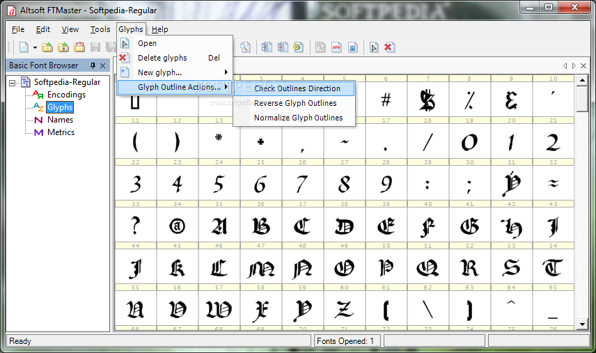
Task: Expand the Glyph Outline Actions submenu arrow
Action: pos(226,87)
